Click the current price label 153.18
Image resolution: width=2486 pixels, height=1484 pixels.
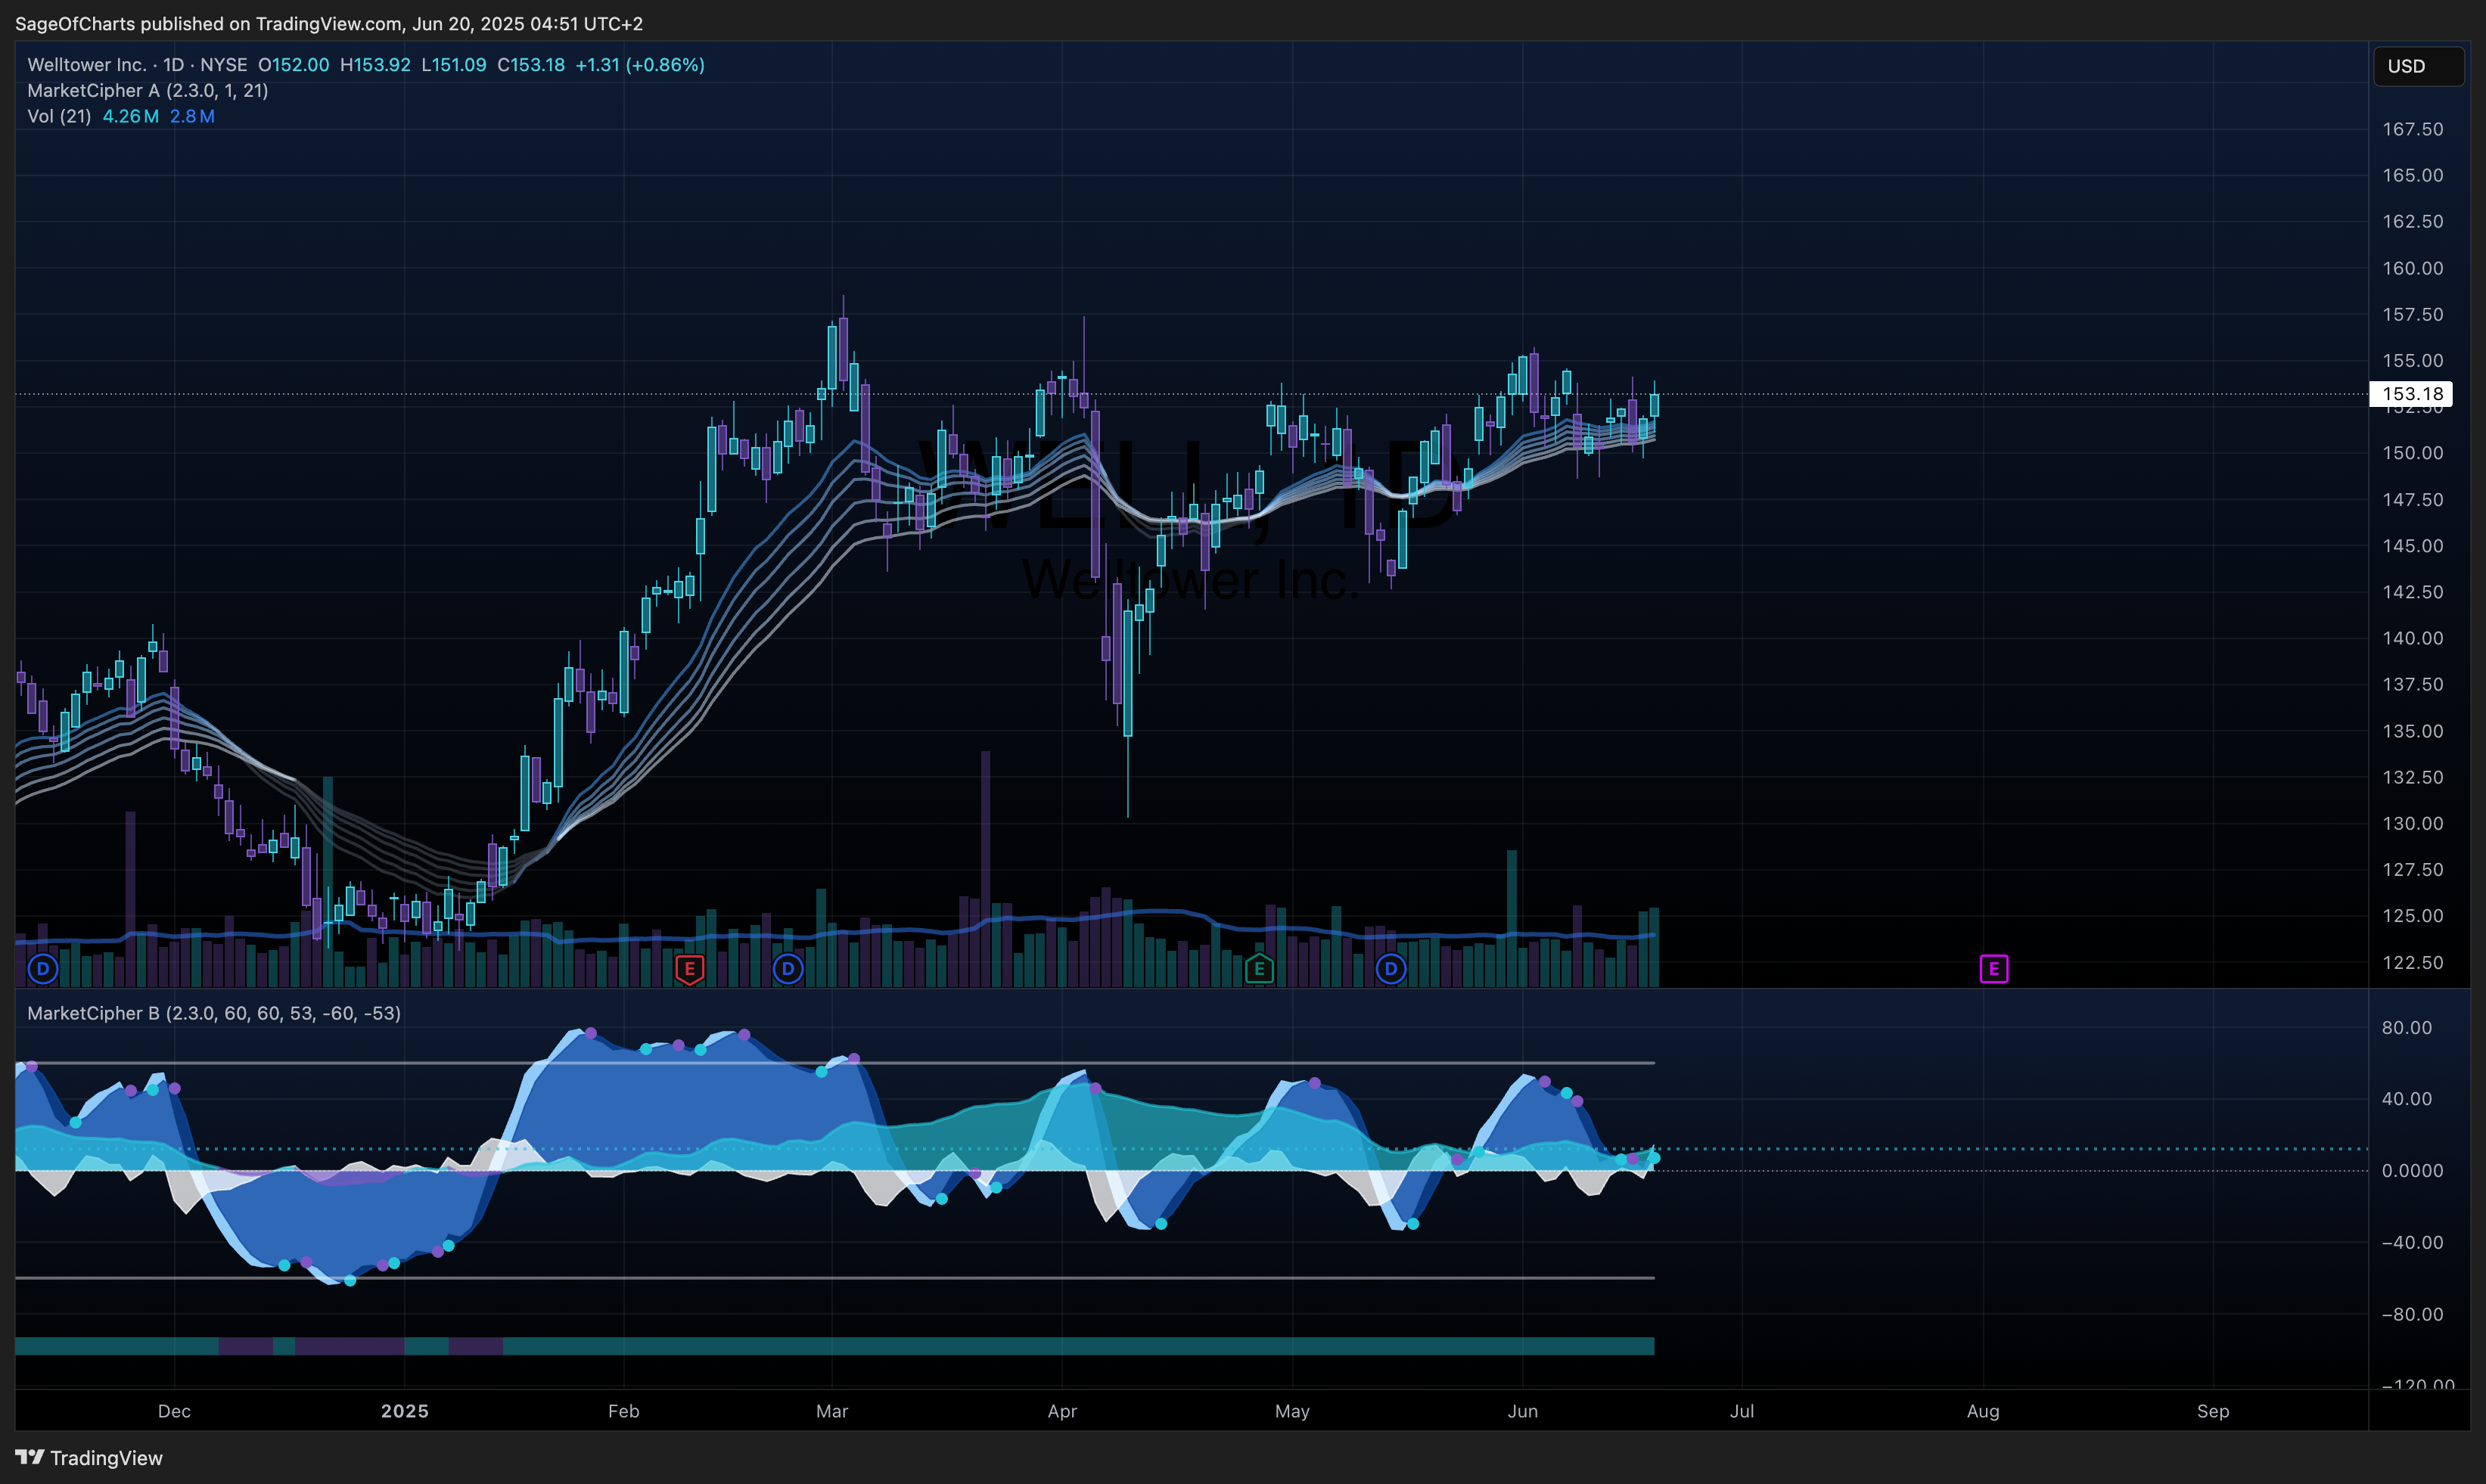[2411, 394]
